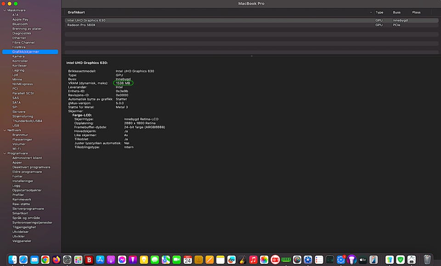Image resolution: width=441 pixels, height=266 pixels.
Task: Open the green RAM memory app in Dock
Action: coord(286,260)
